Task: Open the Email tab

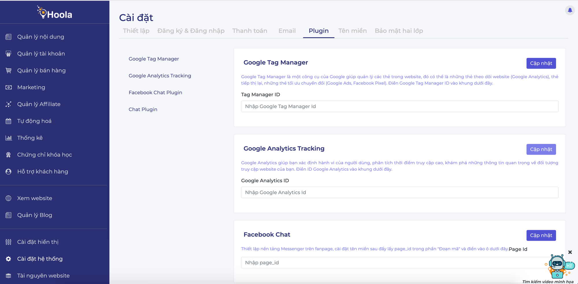Action: pyautogui.click(x=287, y=31)
